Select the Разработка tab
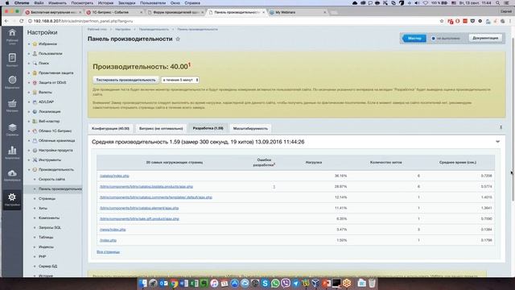This screenshot has height=290, width=515. (208, 128)
